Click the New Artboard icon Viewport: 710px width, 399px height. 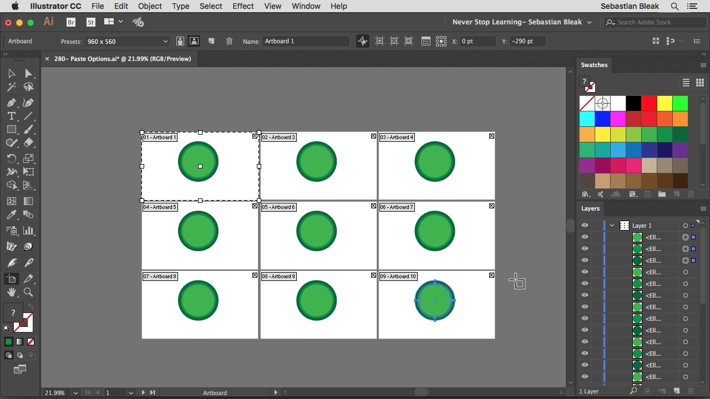coord(211,41)
